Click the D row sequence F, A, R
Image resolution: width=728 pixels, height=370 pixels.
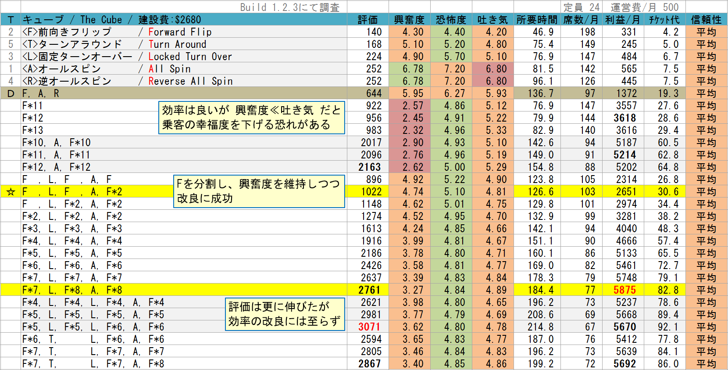click(40, 93)
